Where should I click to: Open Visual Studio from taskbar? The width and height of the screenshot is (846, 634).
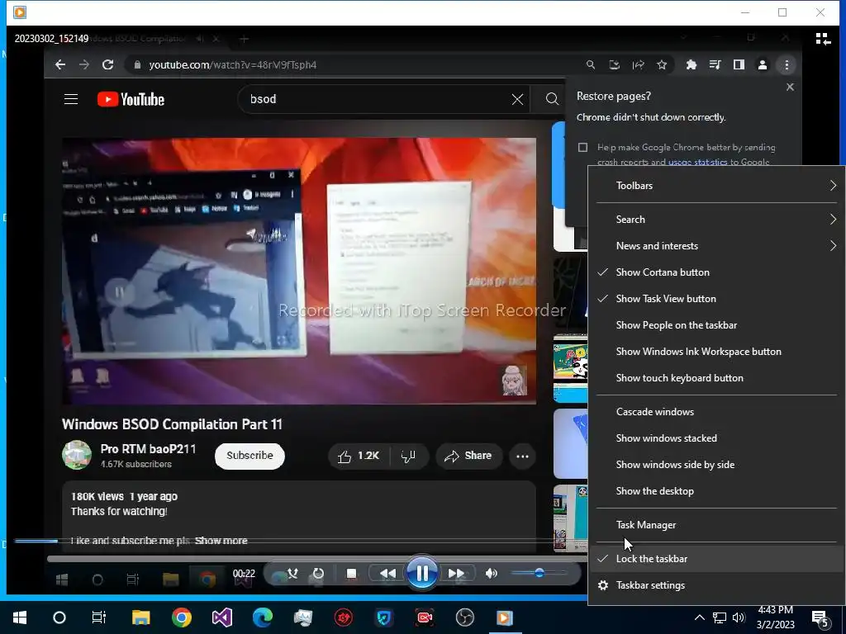[222, 617]
